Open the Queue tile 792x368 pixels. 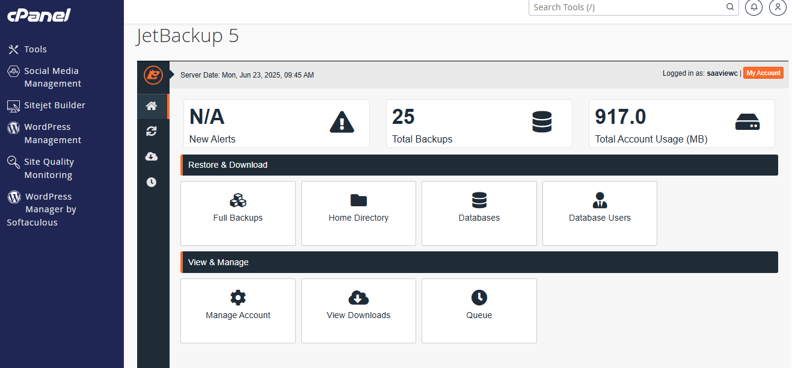pyautogui.click(x=479, y=311)
